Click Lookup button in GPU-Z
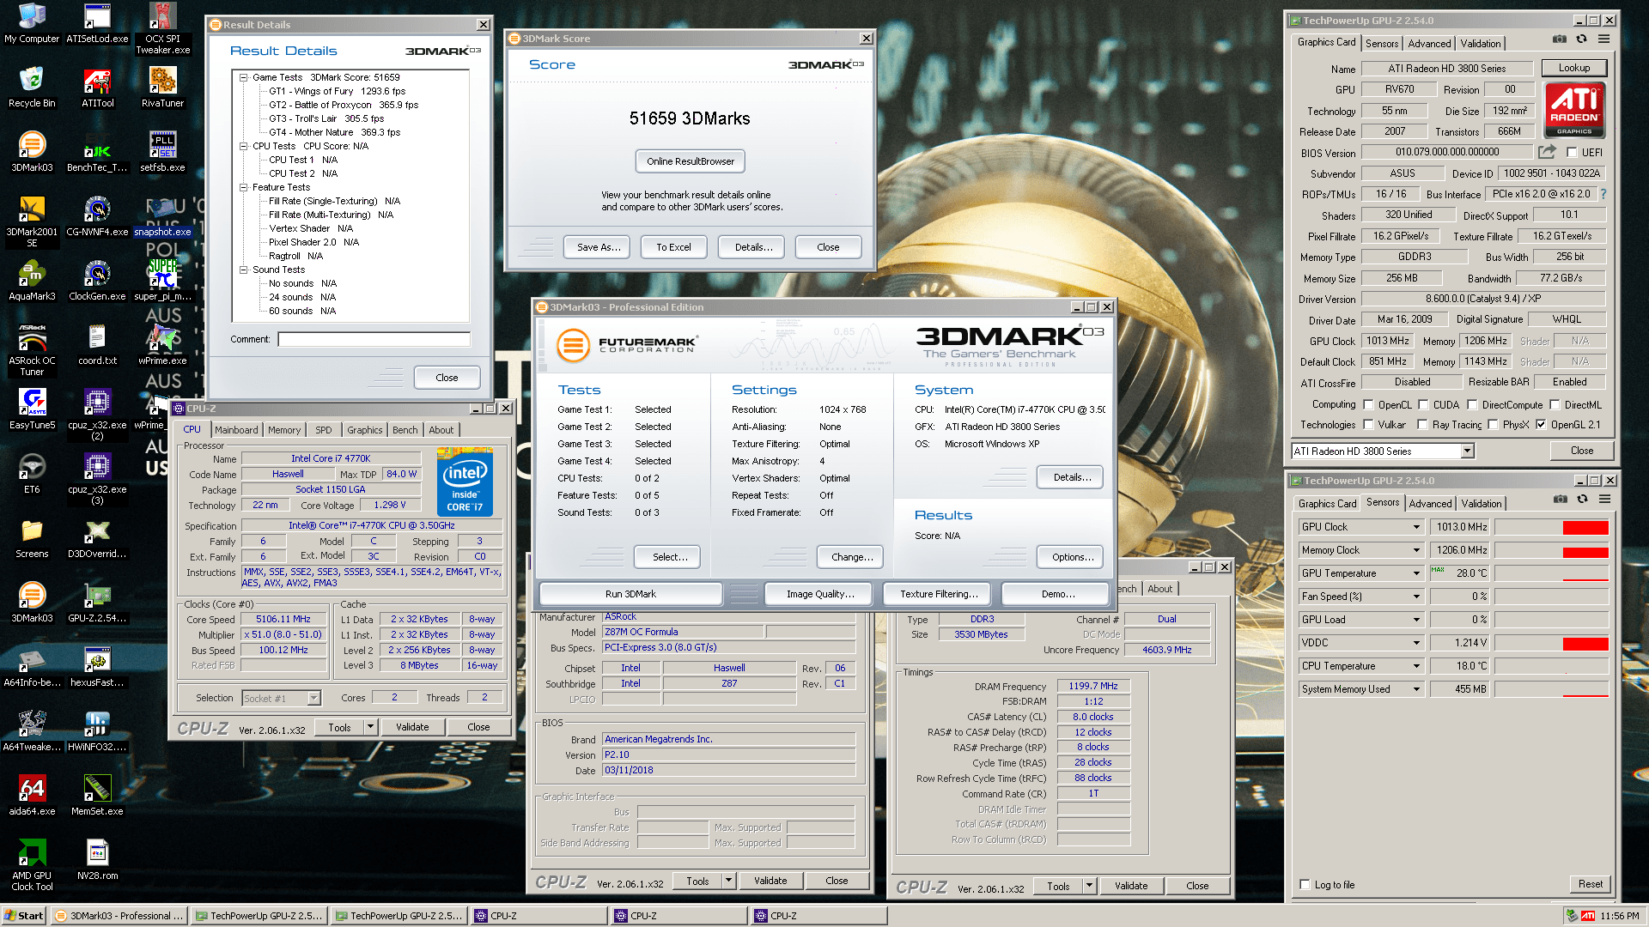 tap(1574, 68)
